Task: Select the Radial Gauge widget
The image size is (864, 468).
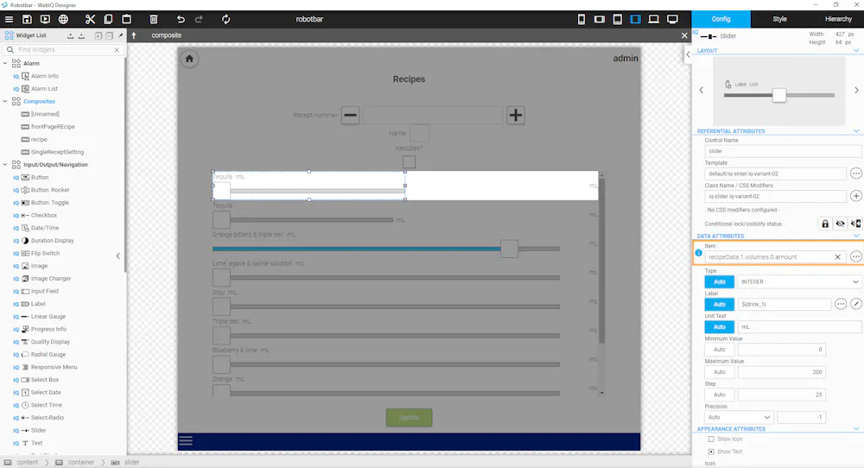Action: (48, 355)
